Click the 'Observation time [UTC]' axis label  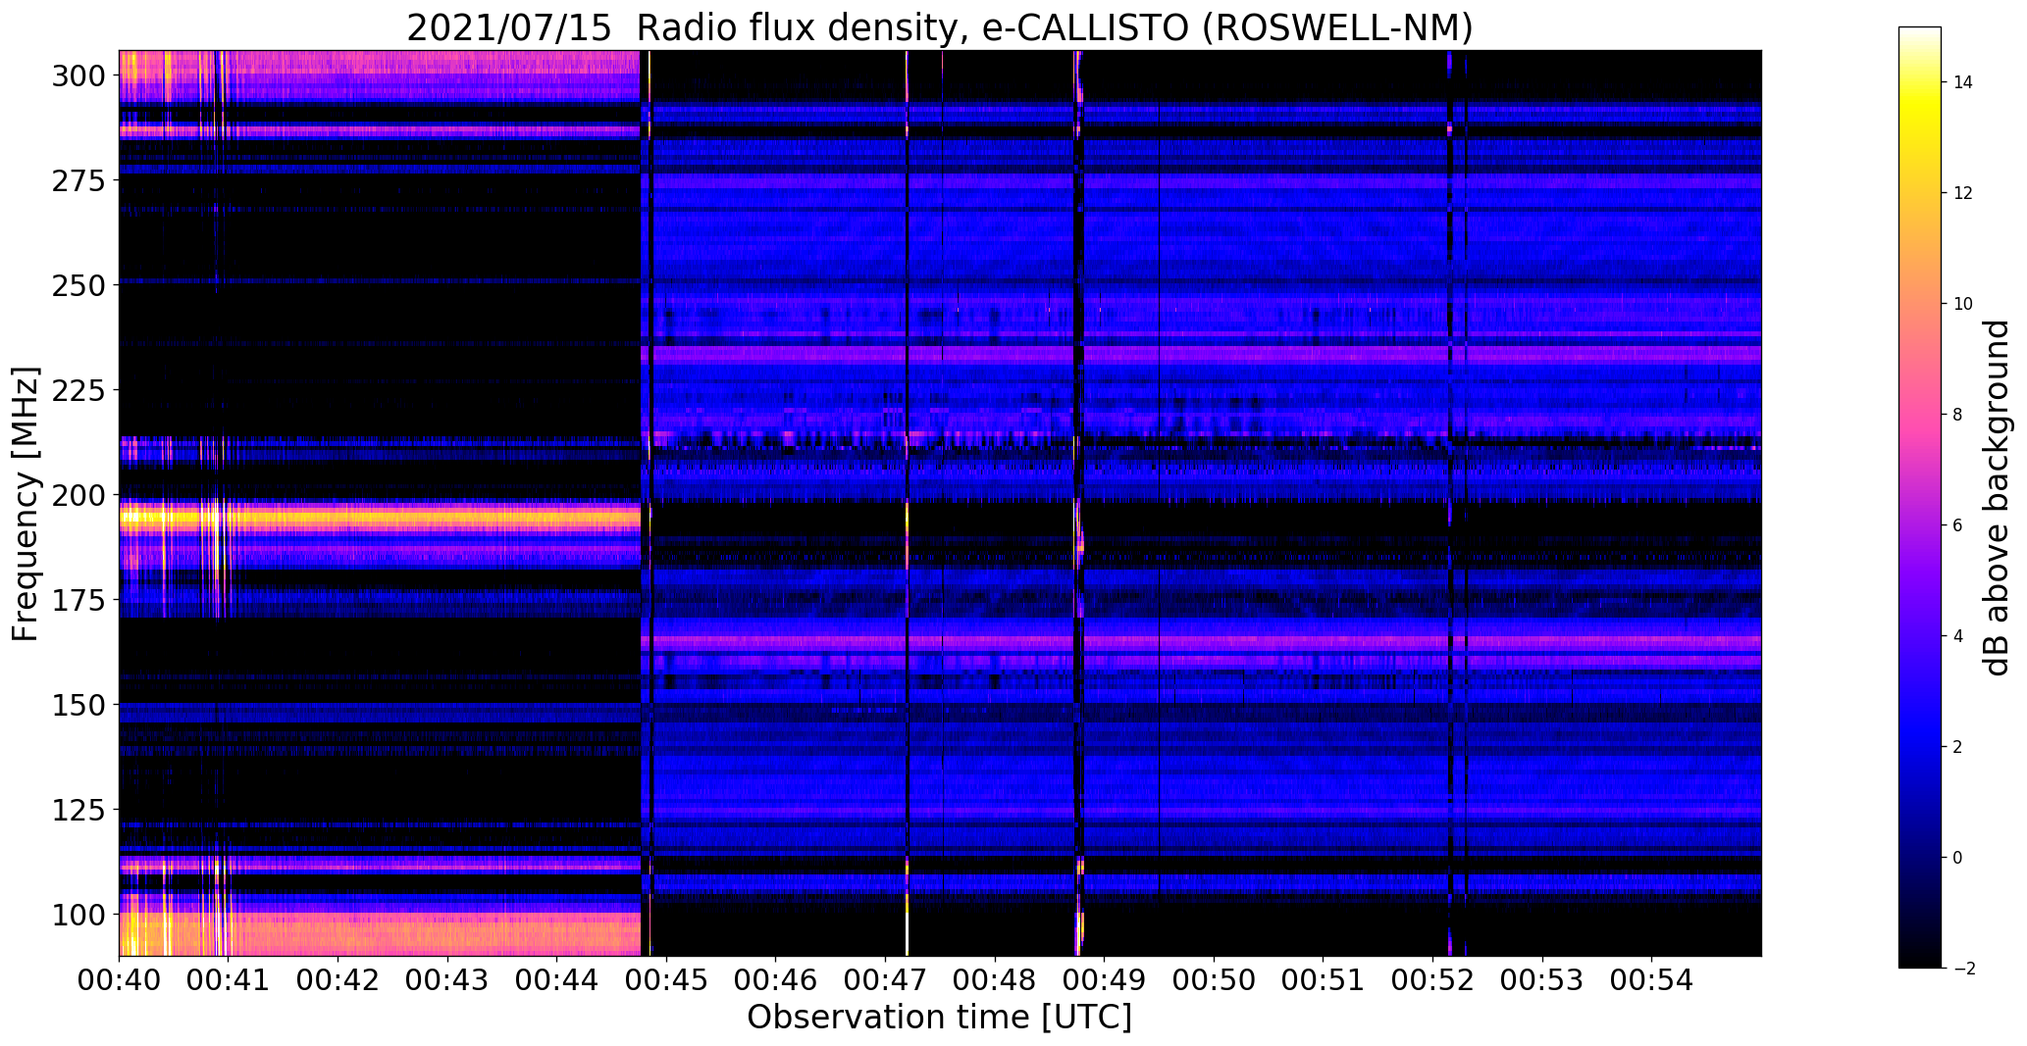(x=939, y=1018)
